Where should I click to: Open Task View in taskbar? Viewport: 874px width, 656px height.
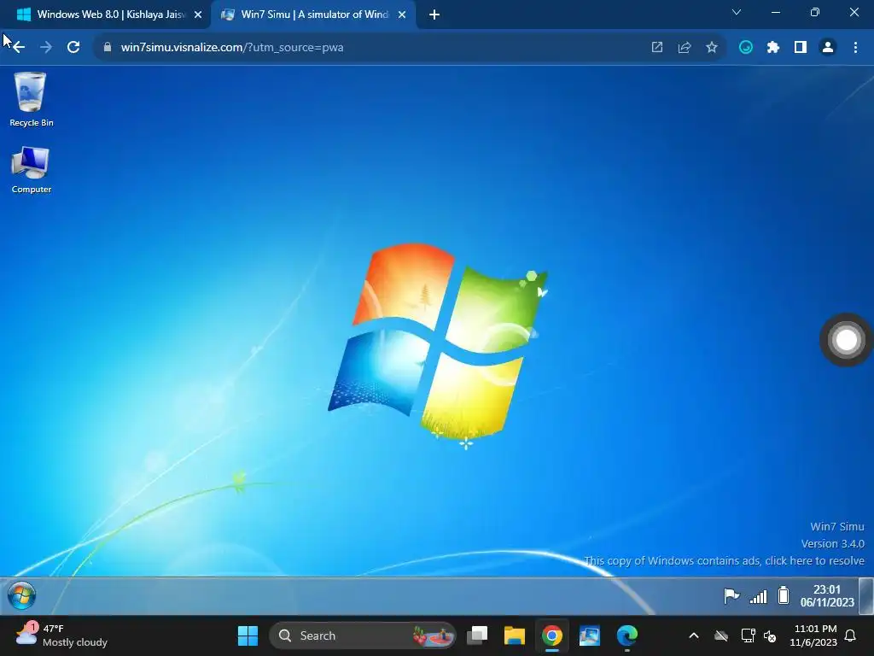point(477,635)
